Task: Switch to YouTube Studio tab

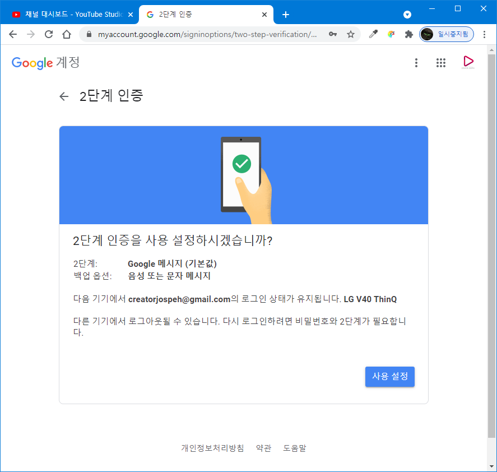Action: (69, 15)
